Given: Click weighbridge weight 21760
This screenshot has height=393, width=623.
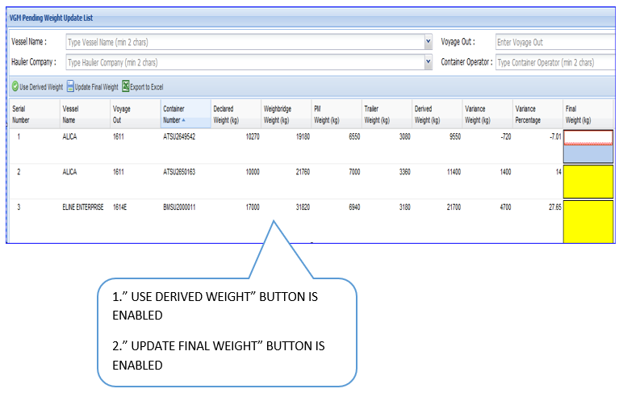Looking at the screenshot, I should tap(303, 172).
